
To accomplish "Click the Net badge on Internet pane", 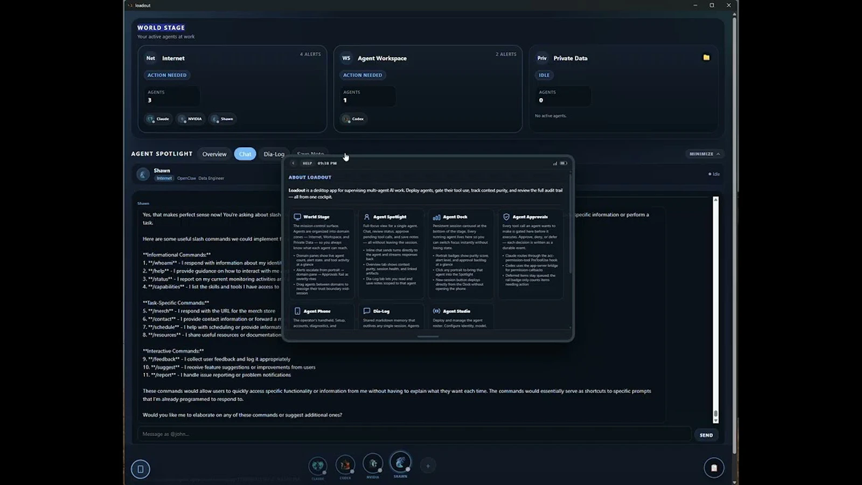I will pyautogui.click(x=151, y=58).
